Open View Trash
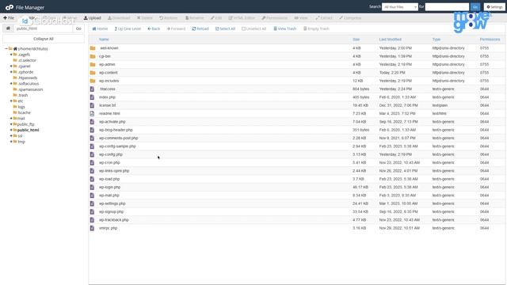 285,28
